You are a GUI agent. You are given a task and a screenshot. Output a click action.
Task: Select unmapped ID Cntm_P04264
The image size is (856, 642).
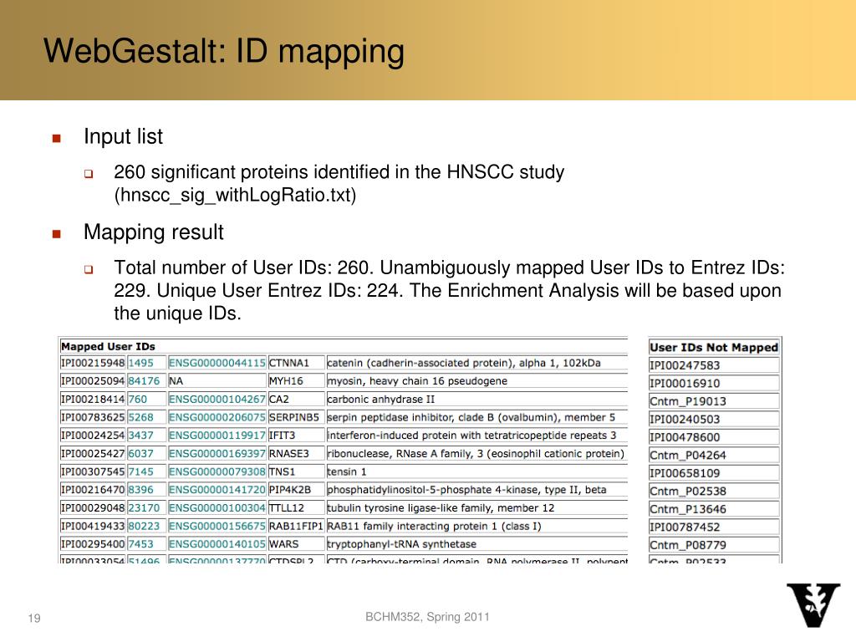point(688,456)
